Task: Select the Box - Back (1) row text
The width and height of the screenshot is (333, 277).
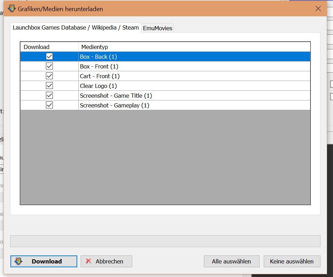Action: [x=98, y=57]
